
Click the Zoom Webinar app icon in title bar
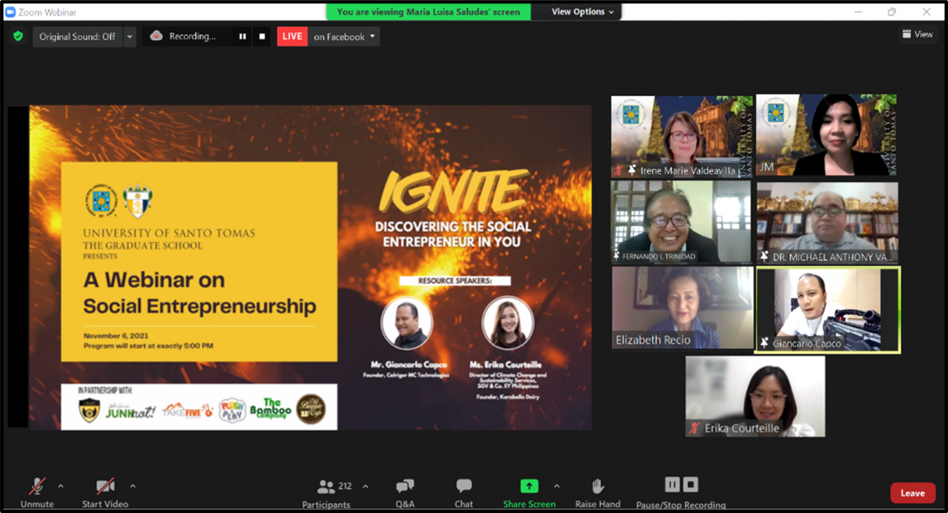click(x=10, y=12)
